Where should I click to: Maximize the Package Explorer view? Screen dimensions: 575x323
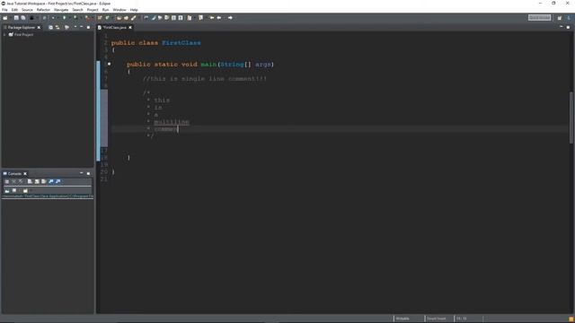pyautogui.click(x=88, y=27)
